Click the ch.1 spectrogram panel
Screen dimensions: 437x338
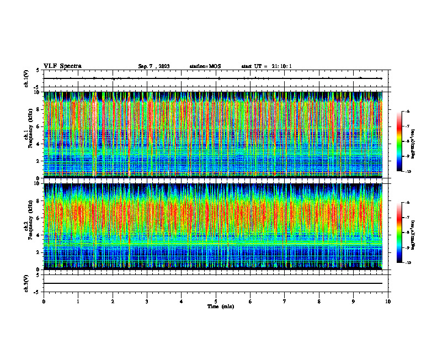click(213, 135)
